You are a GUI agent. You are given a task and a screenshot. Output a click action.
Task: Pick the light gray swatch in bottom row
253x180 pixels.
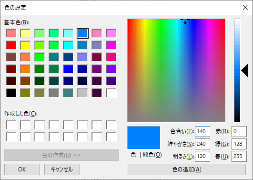tap(82, 93)
